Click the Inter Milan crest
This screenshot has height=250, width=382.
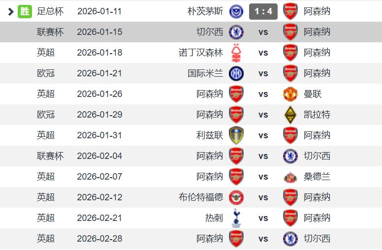pos(236,73)
